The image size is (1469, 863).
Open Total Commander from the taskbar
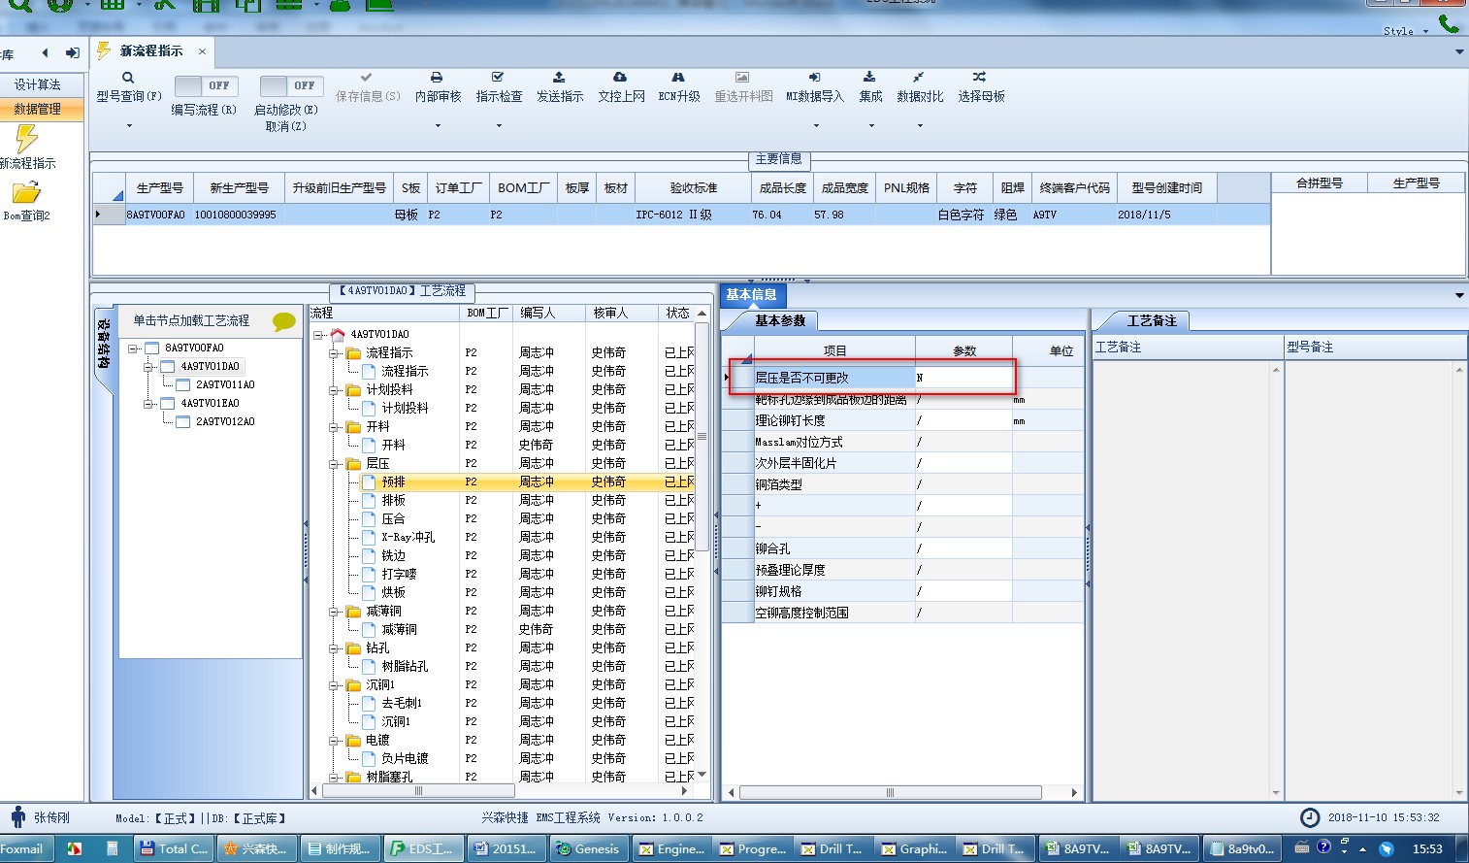(174, 848)
